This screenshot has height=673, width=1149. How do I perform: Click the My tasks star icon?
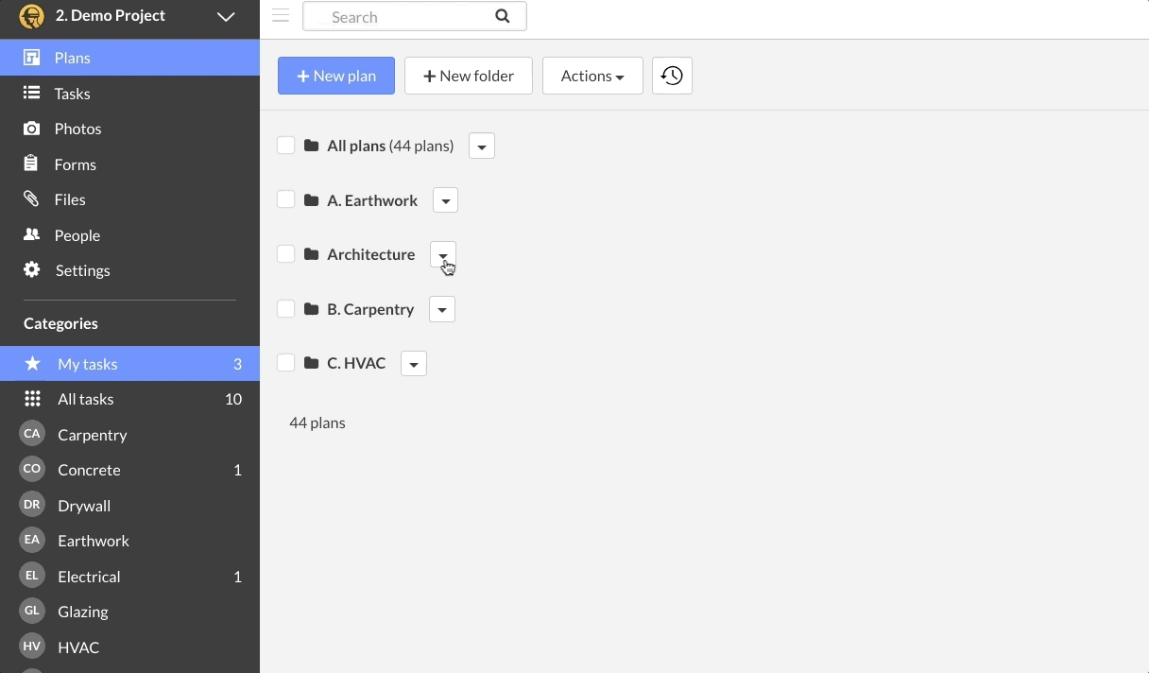pos(31,364)
